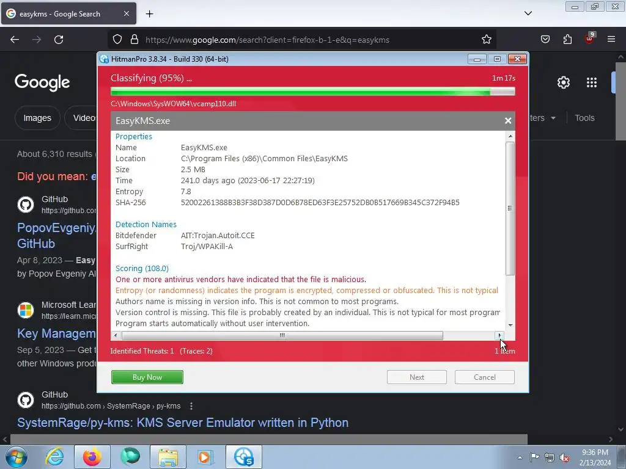This screenshot has height=469, width=626.
Task: Open Google quick settings gear
Action: pos(563,82)
